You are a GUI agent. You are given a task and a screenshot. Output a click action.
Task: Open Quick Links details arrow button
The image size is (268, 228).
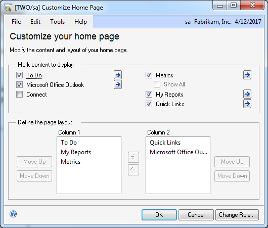[x=247, y=104]
